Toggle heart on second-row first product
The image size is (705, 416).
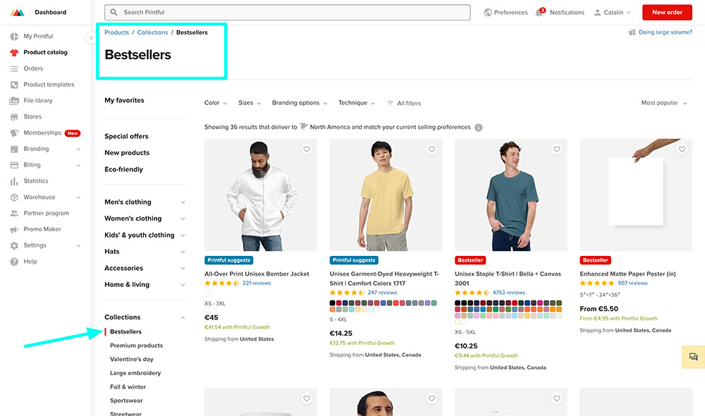(x=307, y=398)
